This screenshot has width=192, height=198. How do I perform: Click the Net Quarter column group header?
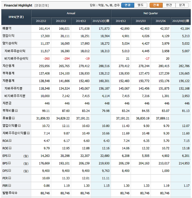point(151,13)
